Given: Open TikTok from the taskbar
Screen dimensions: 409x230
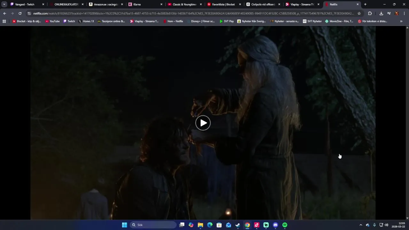Looking at the screenshot, I should point(257,225).
